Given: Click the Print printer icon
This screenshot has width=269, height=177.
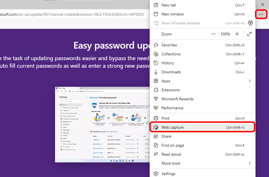Looking at the screenshot, I should point(156,119).
